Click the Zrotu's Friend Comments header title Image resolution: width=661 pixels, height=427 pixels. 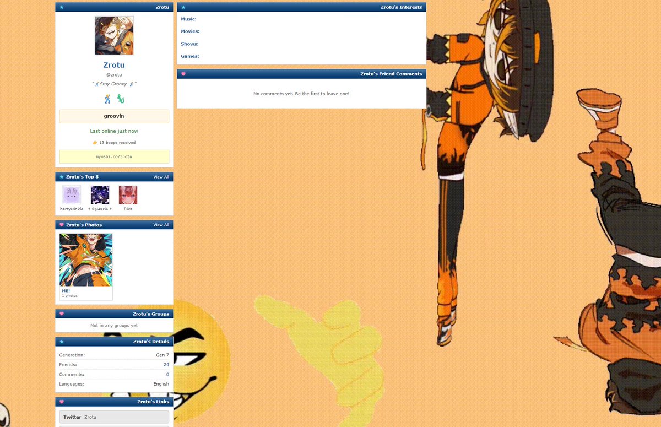point(391,74)
